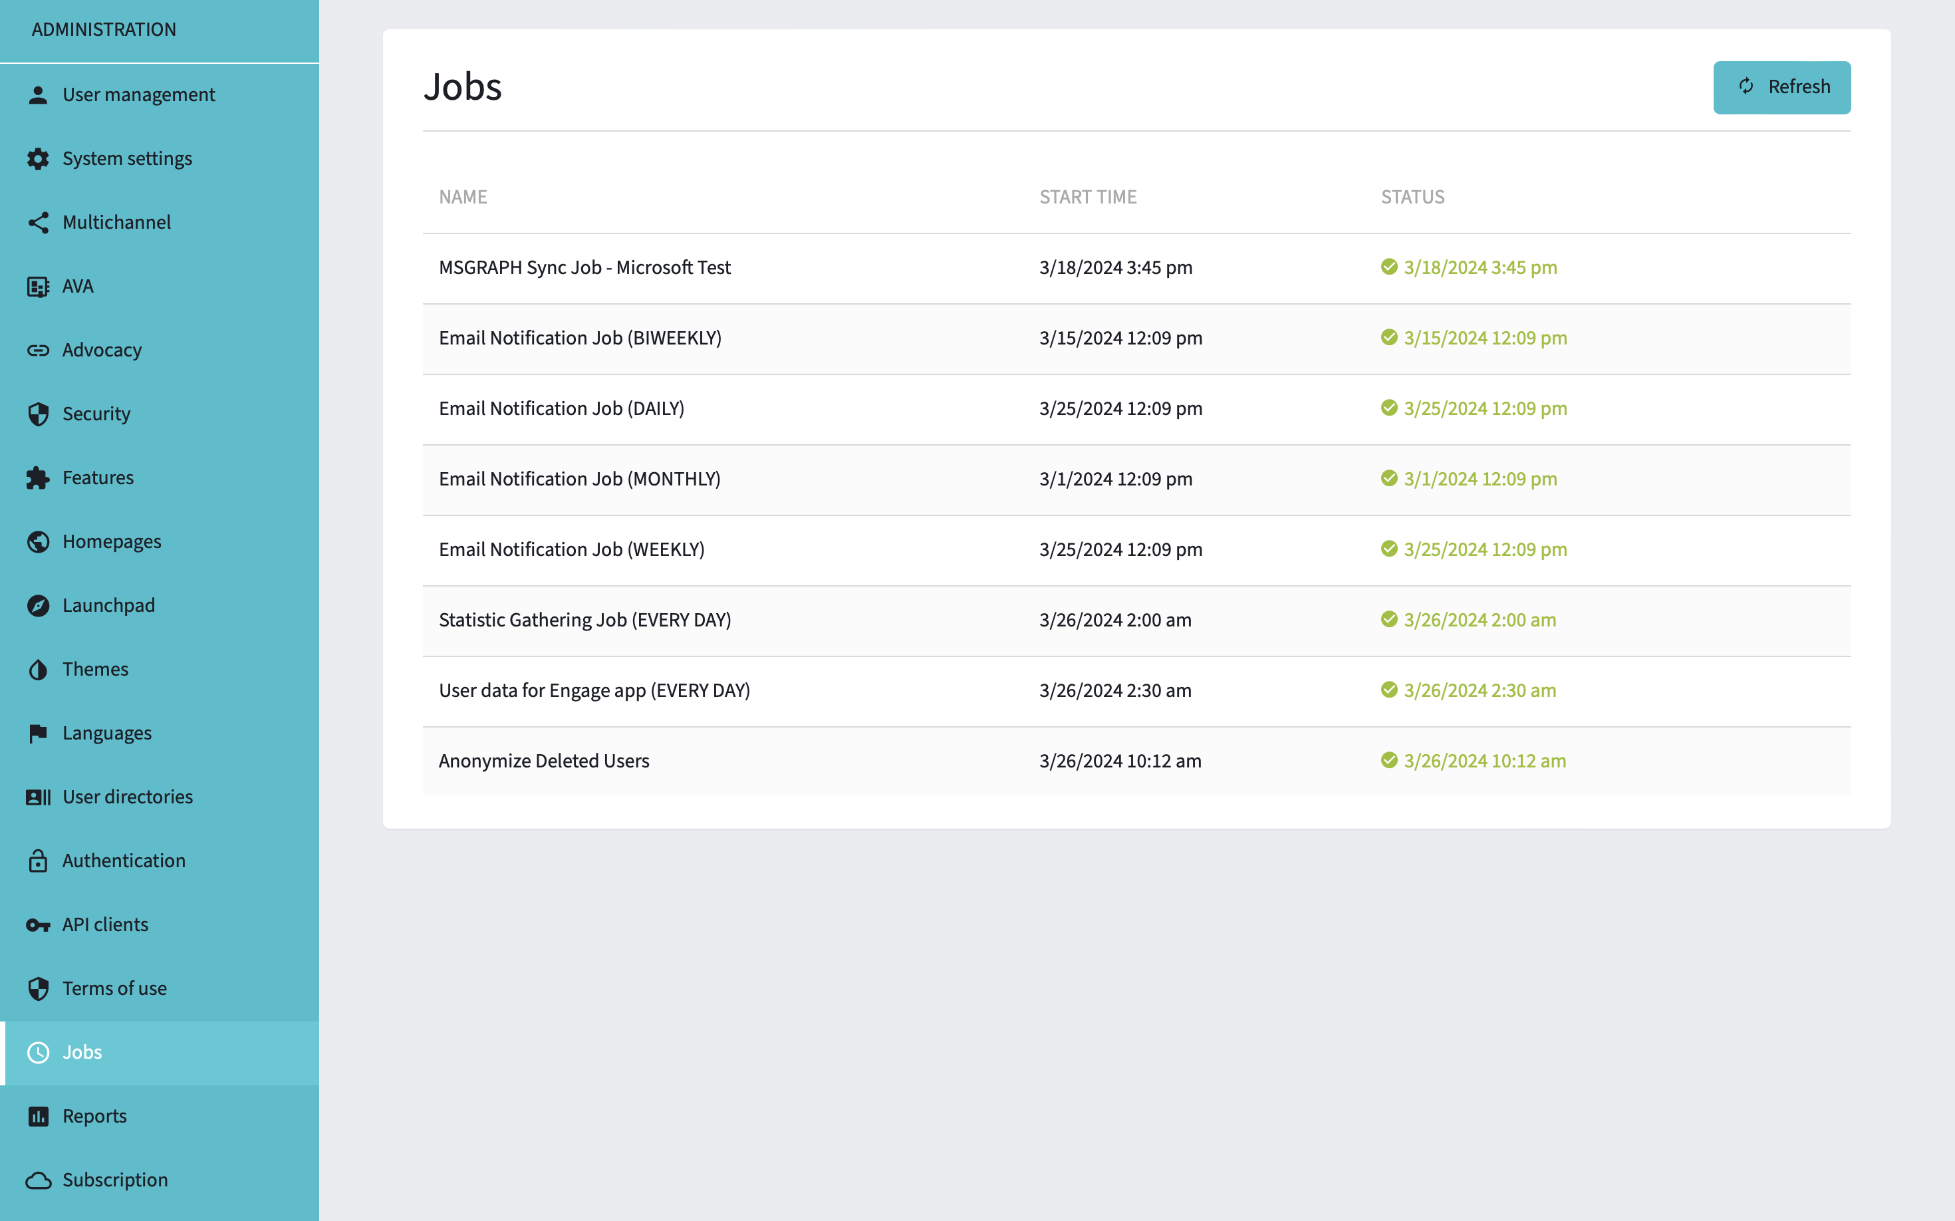Click the Subscription cloud icon
The image size is (1955, 1221).
coord(38,1180)
